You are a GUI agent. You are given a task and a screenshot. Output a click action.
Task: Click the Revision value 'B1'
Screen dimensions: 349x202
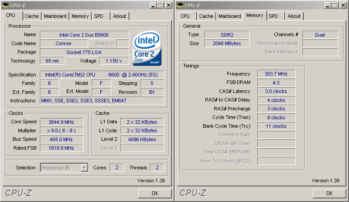coord(152,92)
